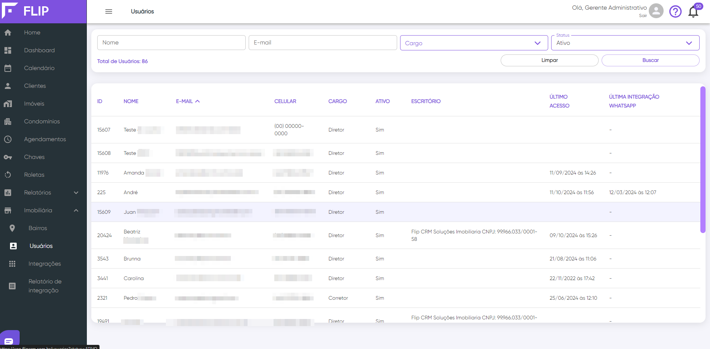Click the Calendário calendar icon
This screenshot has width=710, height=349.
[8, 68]
